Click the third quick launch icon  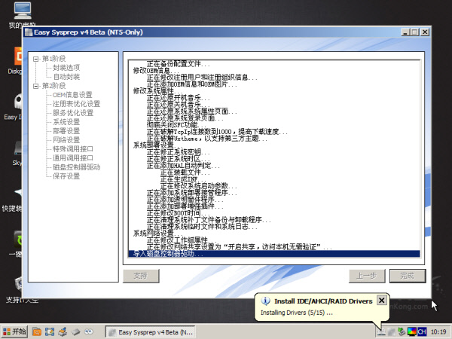click(63, 331)
